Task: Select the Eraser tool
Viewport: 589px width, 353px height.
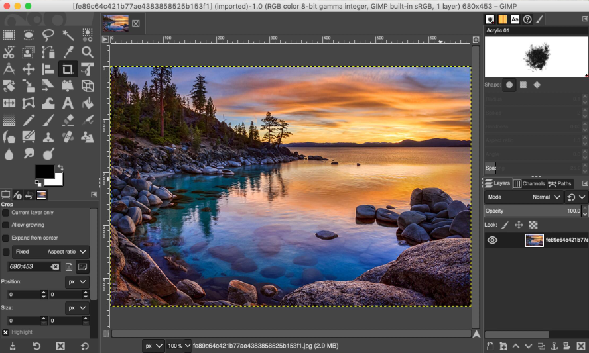Action: [68, 121]
